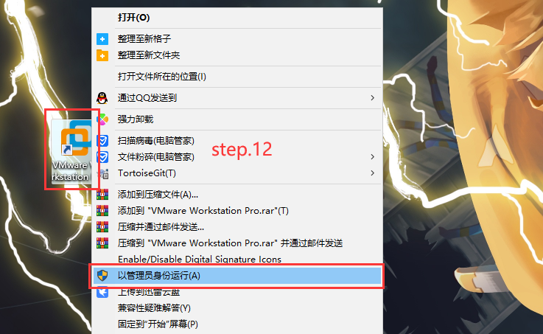Click the colorful 强力卸载 icon
Image resolution: width=543 pixels, height=334 pixels.
(103, 119)
